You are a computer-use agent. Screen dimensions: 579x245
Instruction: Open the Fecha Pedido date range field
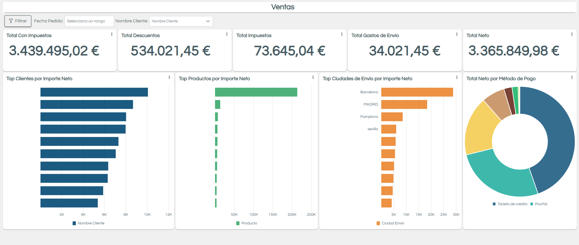89,21
